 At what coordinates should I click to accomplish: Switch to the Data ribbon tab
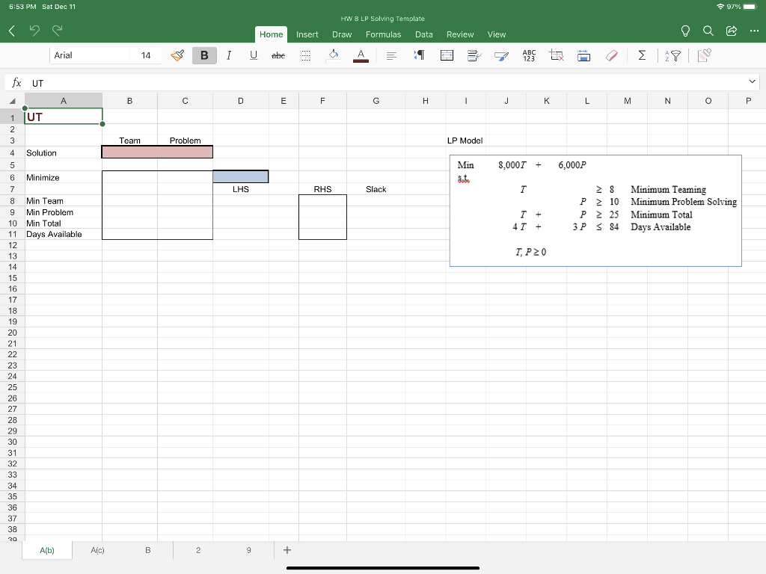pos(424,34)
